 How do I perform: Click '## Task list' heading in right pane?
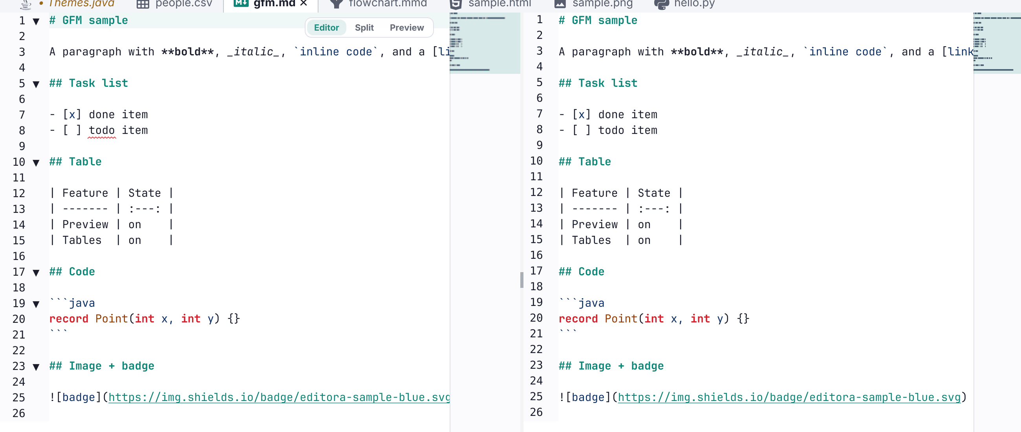click(598, 83)
